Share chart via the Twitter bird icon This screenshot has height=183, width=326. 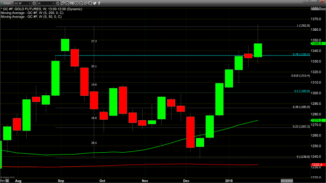95,3
